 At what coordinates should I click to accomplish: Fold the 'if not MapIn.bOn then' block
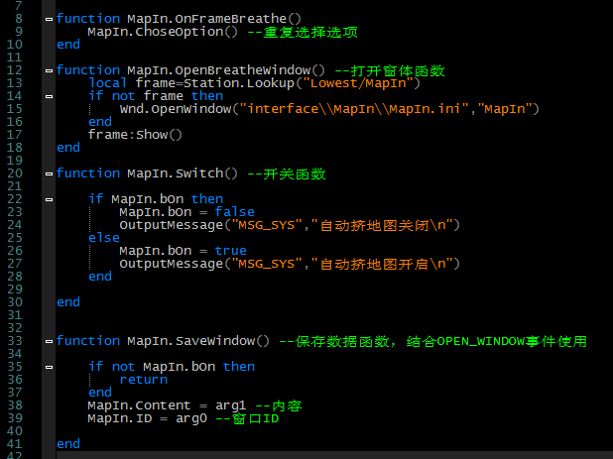pos(49,367)
